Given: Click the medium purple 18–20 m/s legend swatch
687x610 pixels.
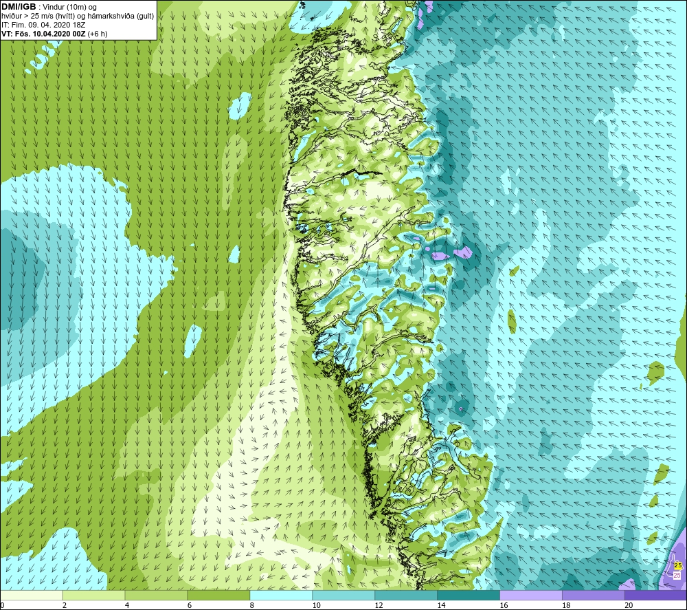Looking at the screenshot, I should [x=594, y=595].
